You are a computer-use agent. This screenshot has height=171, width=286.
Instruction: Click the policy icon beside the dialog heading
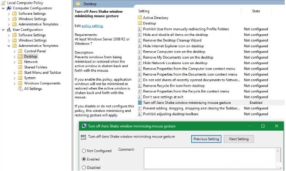83,137
